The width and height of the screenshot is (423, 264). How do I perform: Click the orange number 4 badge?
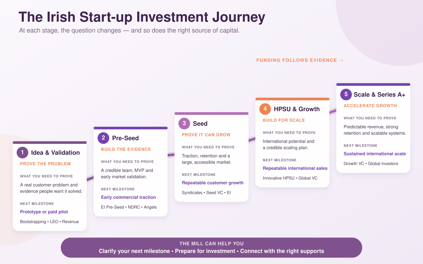click(265, 109)
